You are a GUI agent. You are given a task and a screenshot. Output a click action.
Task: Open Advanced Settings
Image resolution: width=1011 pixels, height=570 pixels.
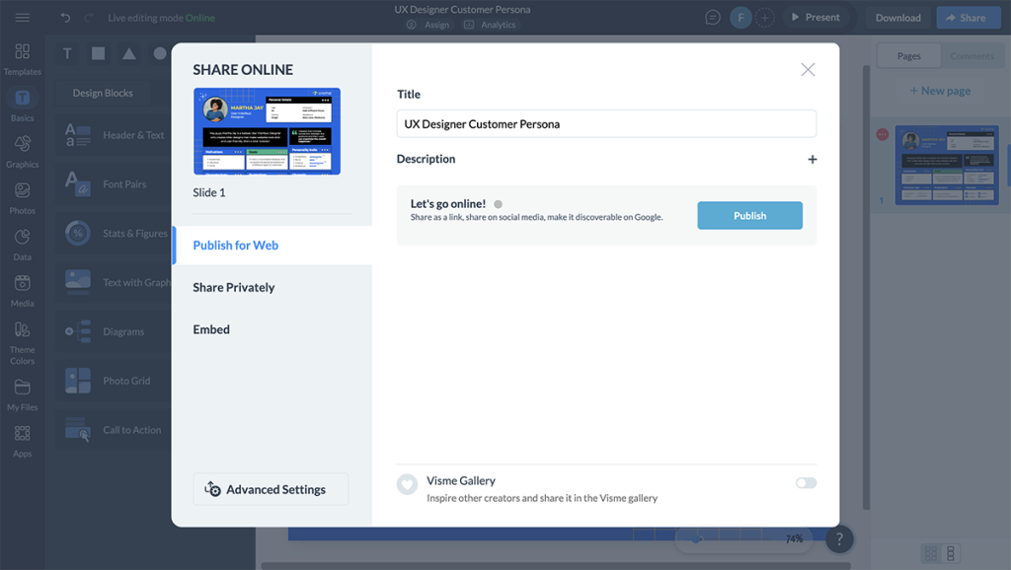(x=270, y=489)
